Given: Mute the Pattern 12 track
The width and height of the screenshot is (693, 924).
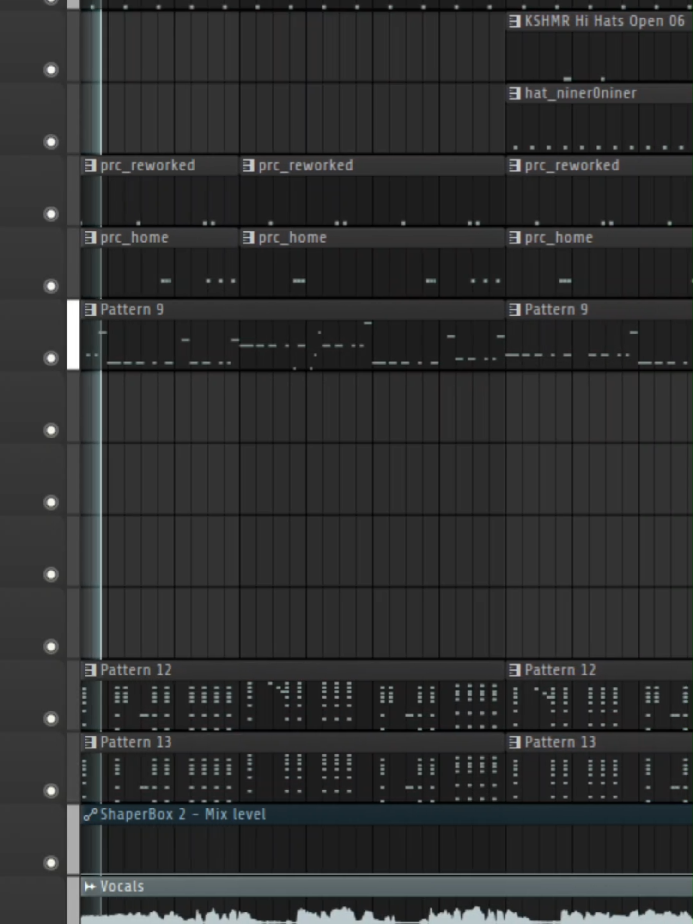Looking at the screenshot, I should coord(51,718).
